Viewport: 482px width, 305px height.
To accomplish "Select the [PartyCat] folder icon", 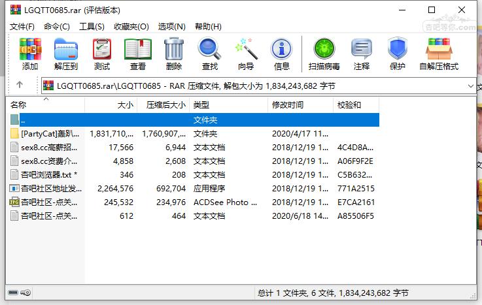I will [14, 133].
